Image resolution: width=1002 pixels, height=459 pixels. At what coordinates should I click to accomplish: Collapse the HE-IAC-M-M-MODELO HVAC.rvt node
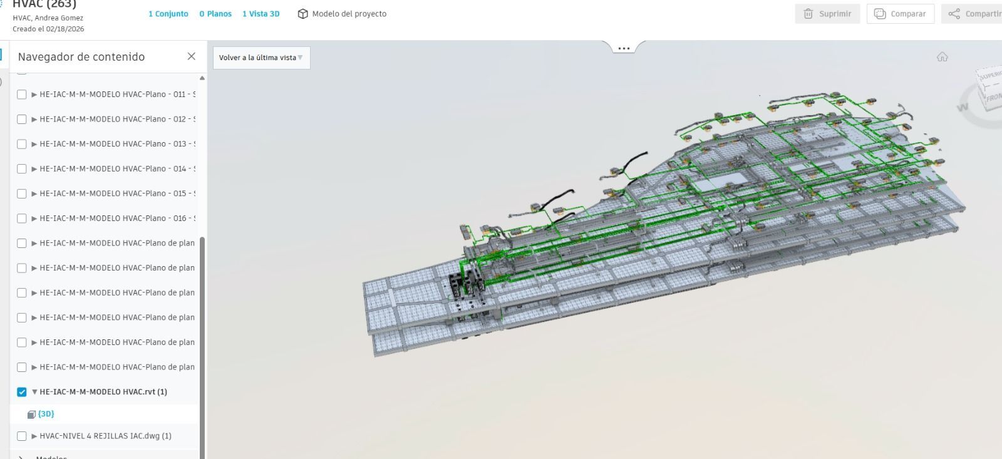34,392
